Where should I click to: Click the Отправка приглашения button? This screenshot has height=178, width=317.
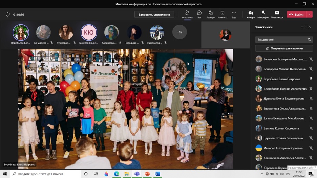pos(284,48)
